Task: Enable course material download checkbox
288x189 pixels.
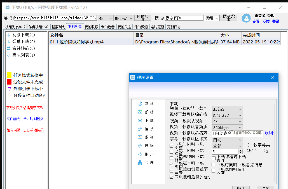Action: [x=214, y=158]
